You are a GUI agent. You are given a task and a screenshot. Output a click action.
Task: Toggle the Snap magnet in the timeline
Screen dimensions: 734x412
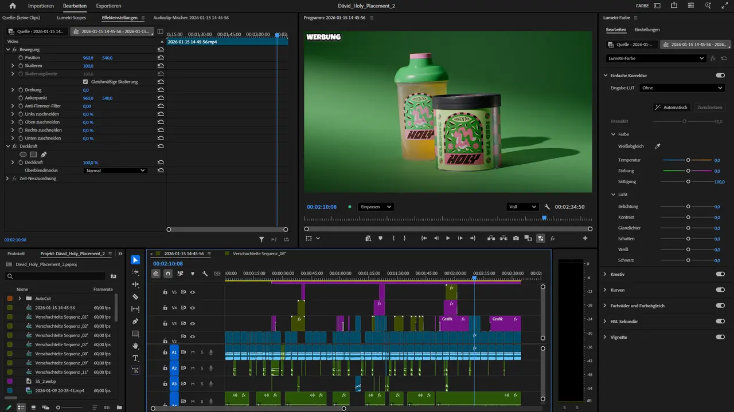click(x=168, y=274)
